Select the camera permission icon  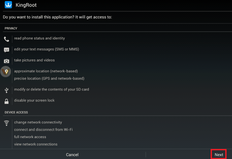(6, 61)
